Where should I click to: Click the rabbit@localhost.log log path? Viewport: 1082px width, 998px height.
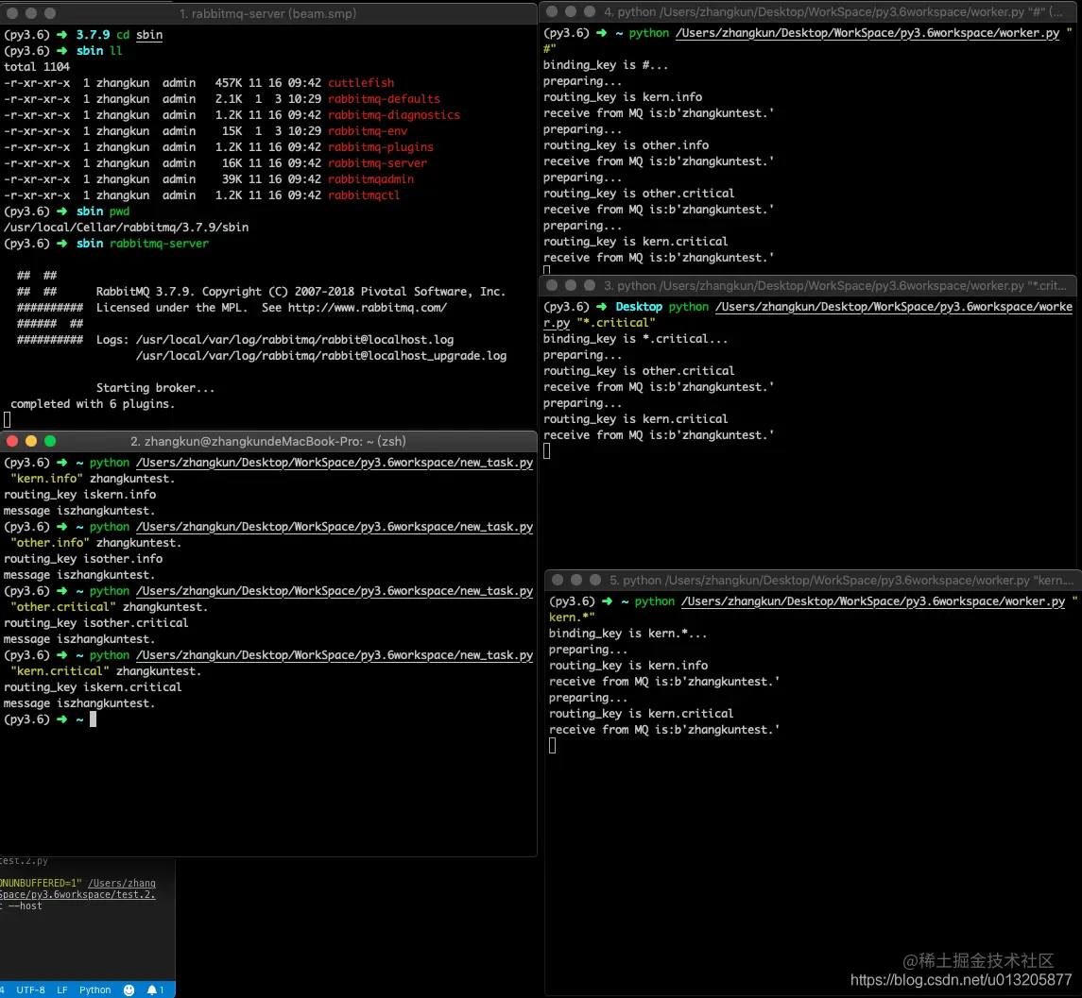point(295,340)
